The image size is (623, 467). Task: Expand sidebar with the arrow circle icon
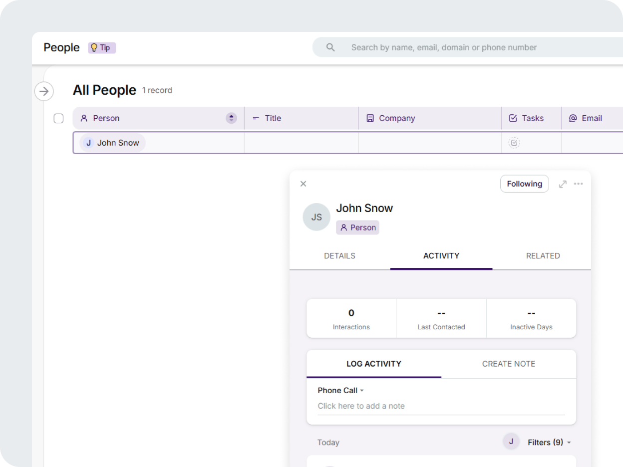(44, 91)
